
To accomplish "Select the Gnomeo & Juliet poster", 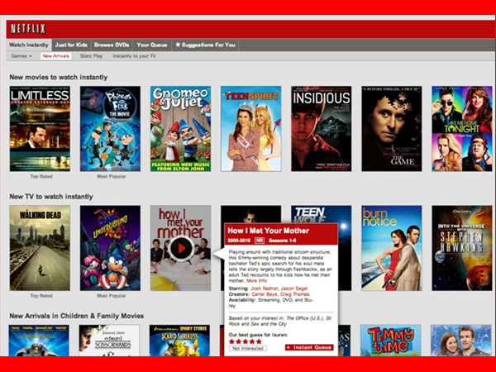I will [180, 128].
